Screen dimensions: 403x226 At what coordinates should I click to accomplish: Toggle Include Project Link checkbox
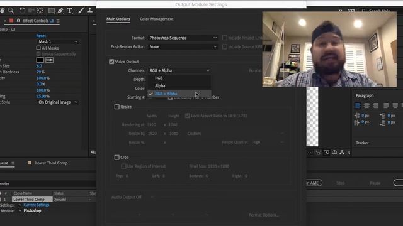224,38
